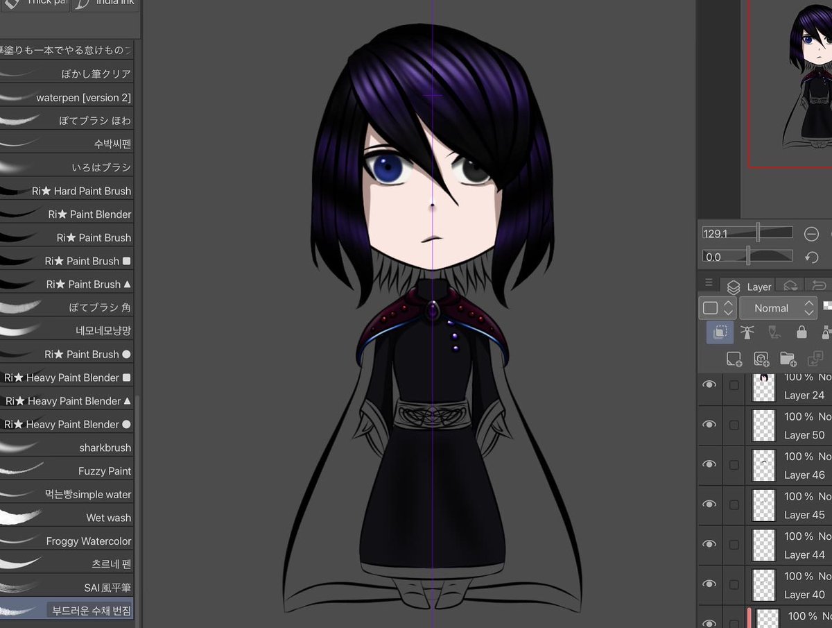Hide Layer 46 with its eye icon

coord(709,464)
